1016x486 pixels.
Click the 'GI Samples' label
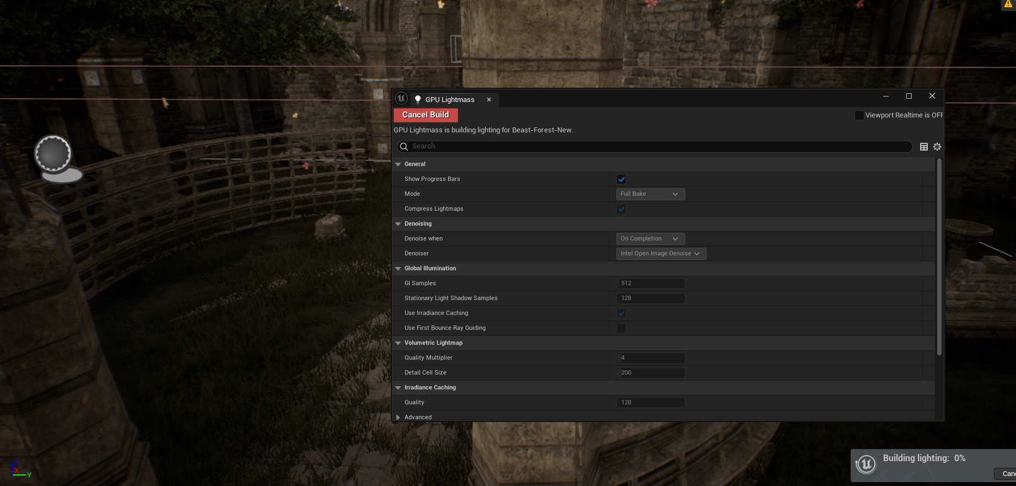click(420, 284)
